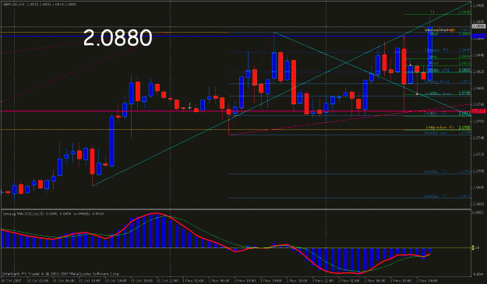The height and width of the screenshot is (284, 487).
Task: Click the Interbank FX Trader 4 copyright text
Action: [61, 274]
